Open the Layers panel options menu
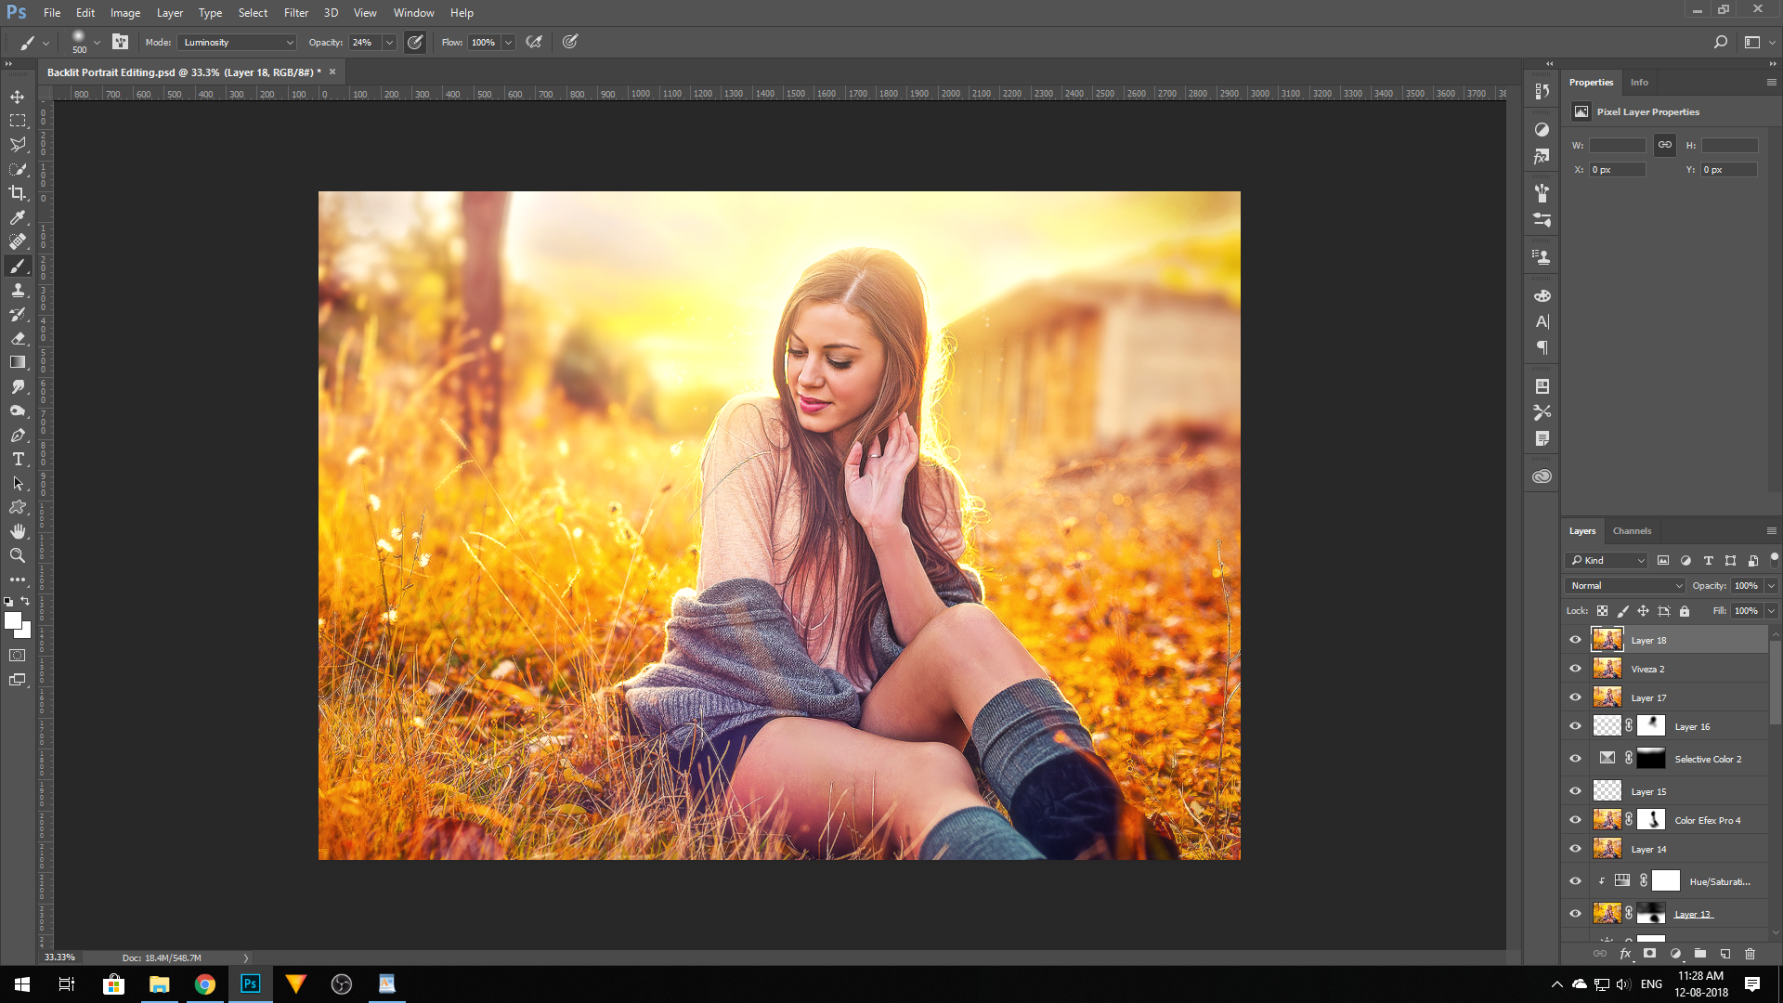Screen dimensions: 1783x1003 1771,530
